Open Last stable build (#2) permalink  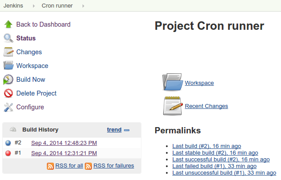pos(215,153)
